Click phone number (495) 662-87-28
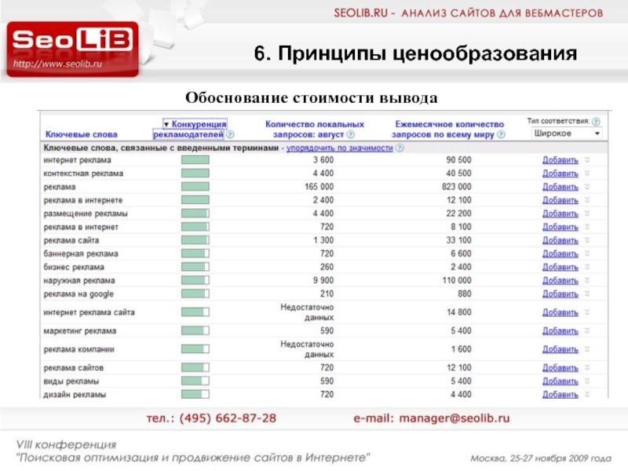628x471 pixels. tap(228, 418)
